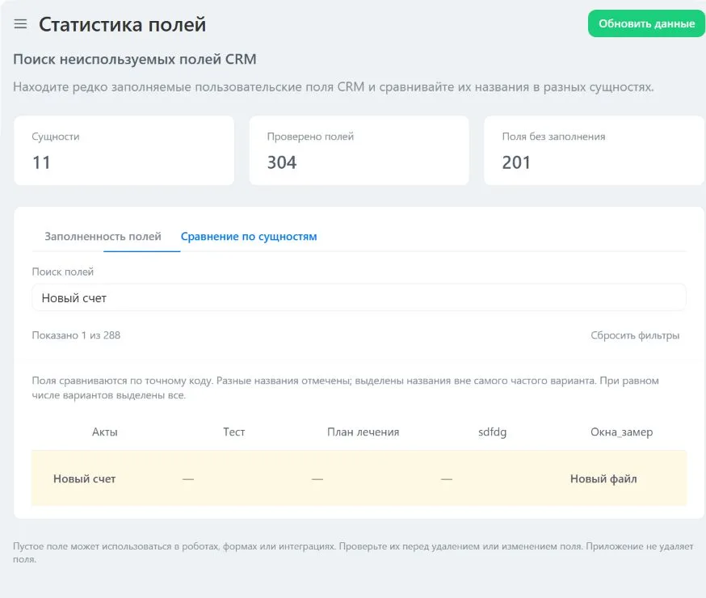Image resolution: width=706 pixels, height=598 pixels.
Task: Focus the Поиск полей input with Новый счет
Action: click(359, 297)
